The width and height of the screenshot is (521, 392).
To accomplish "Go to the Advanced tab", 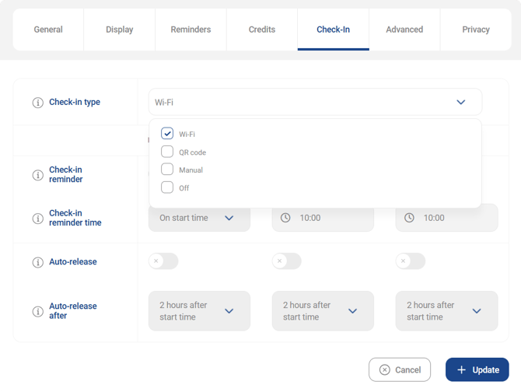I will [x=404, y=30].
